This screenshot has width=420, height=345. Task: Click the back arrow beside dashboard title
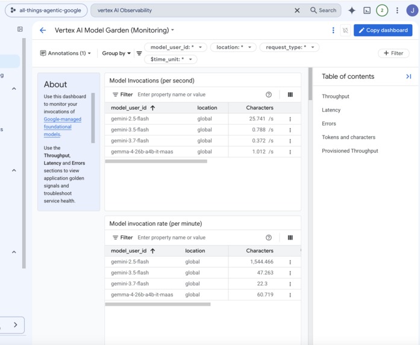tap(43, 30)
